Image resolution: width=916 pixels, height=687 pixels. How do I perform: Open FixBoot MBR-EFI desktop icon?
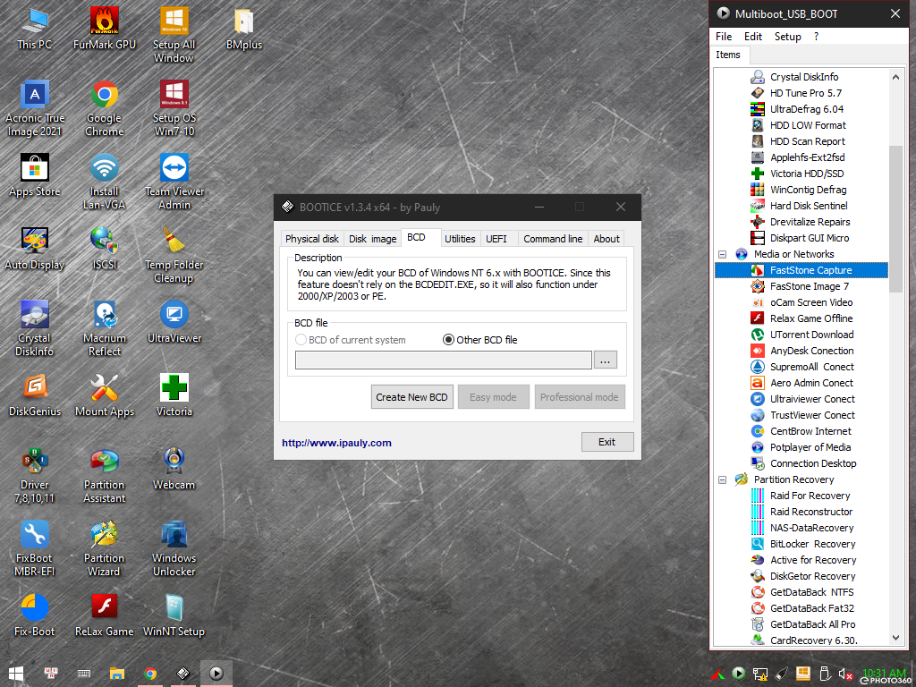tap(35, 549)
